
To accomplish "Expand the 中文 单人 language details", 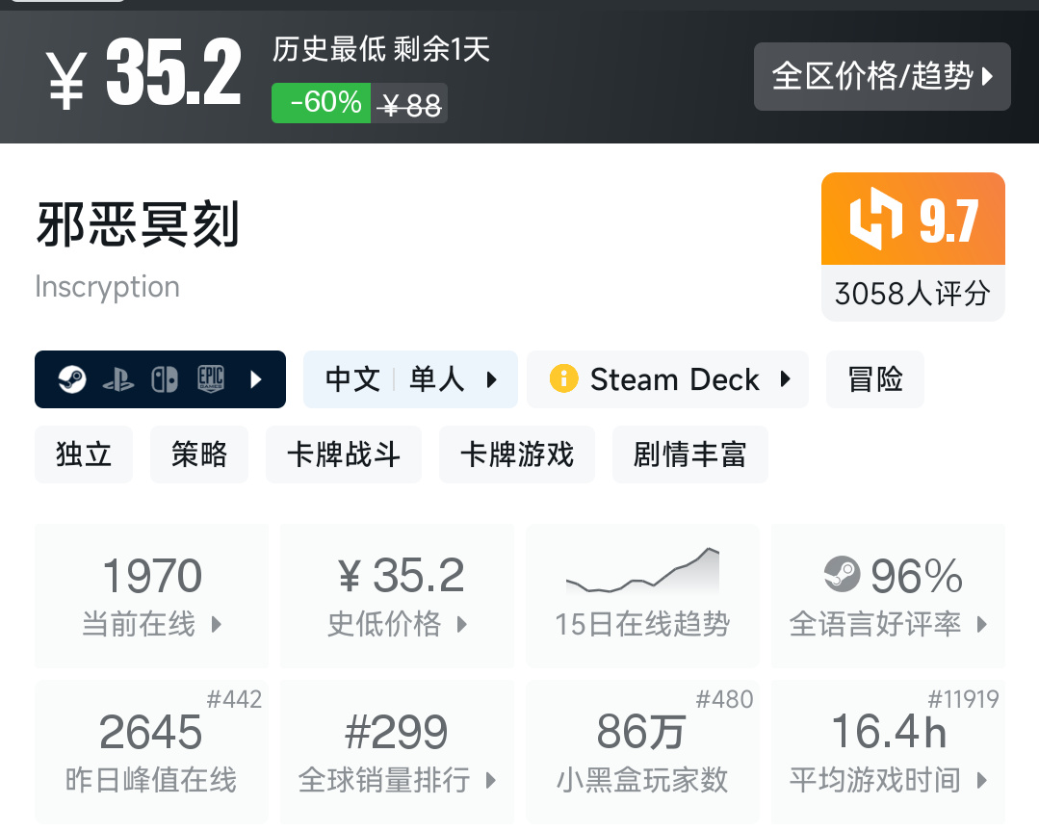I will (410, 379).
